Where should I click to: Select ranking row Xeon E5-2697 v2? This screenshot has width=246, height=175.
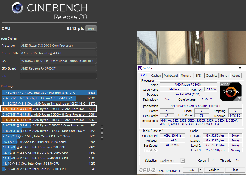pyautogui.click(x=49, y=136)
